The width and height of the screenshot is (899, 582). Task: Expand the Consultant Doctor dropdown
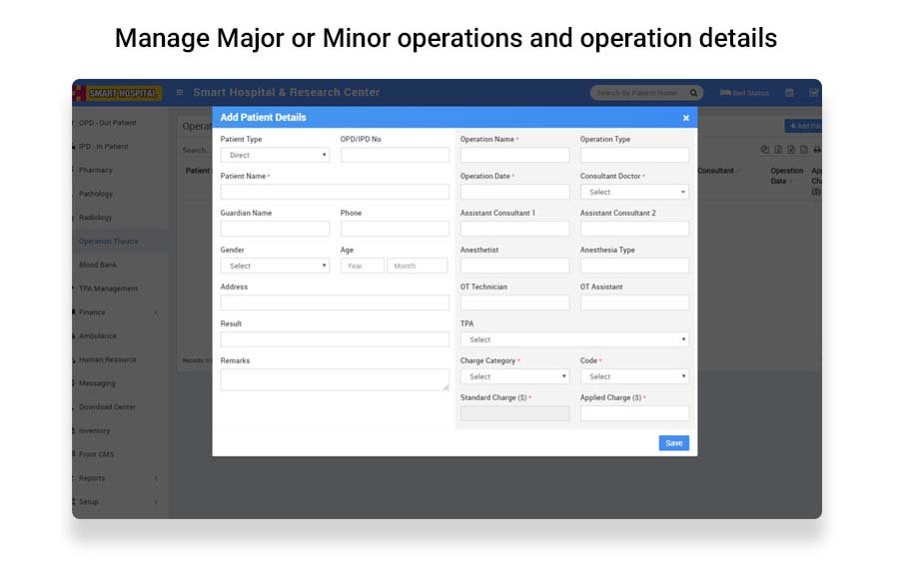click(634, 193)
